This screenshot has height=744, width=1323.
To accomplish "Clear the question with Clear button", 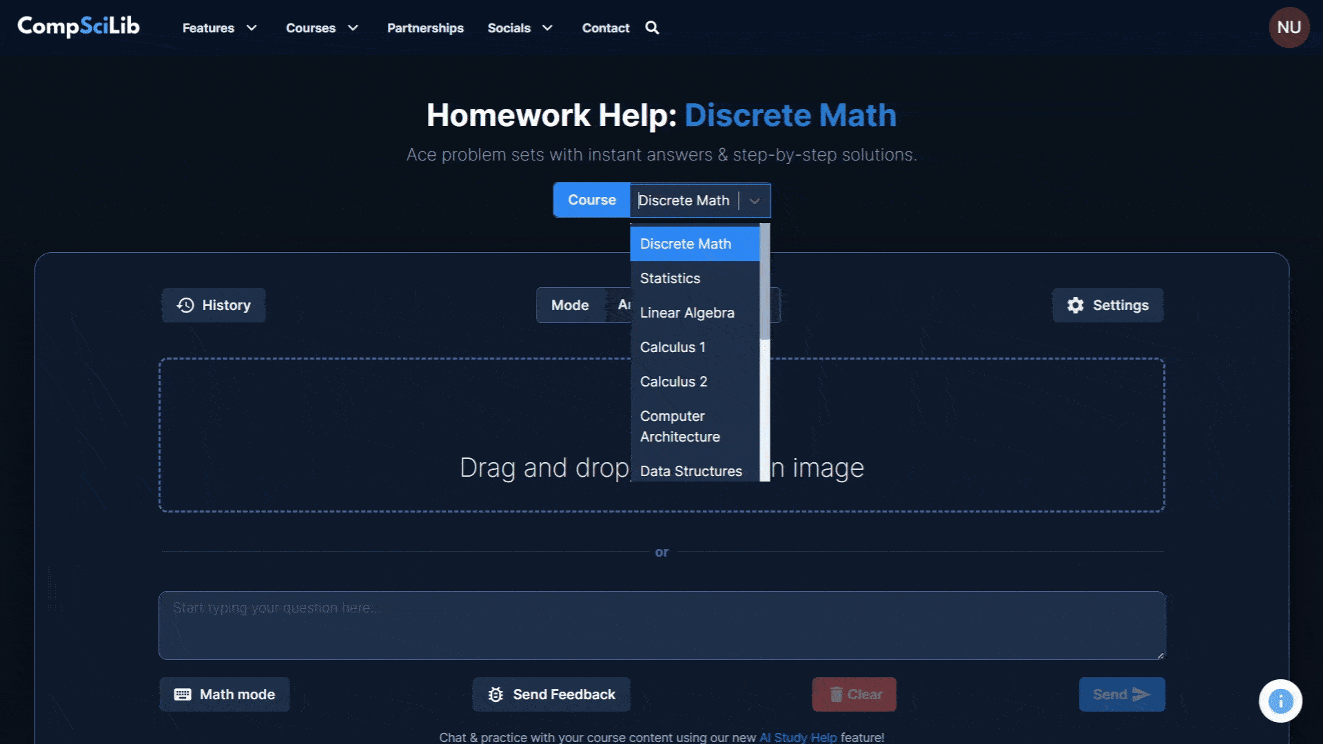I will point(854,694).
